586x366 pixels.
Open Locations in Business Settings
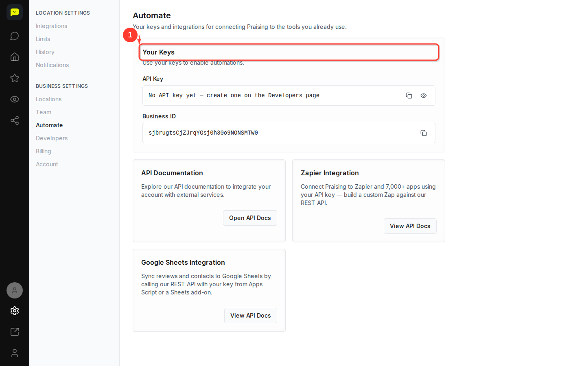pyautogui.click(x=48, y=99)
